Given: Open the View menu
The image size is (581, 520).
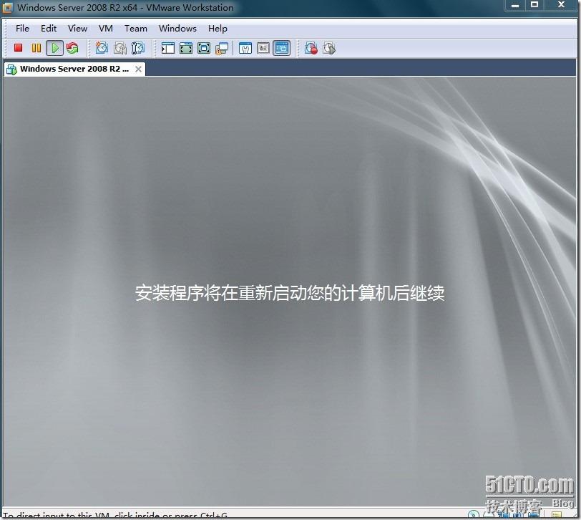Looking at the screenshot, I should tap(77, 29).
